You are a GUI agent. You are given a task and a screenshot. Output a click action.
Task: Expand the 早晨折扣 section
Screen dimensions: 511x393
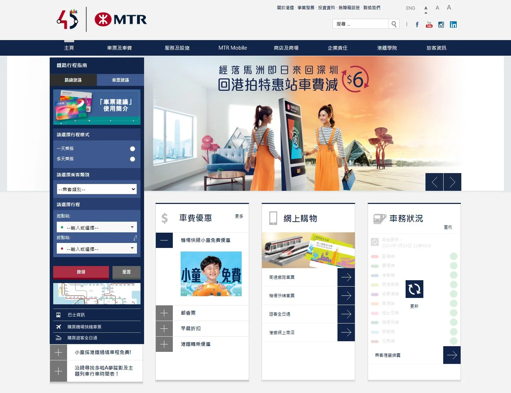point(164,328)
